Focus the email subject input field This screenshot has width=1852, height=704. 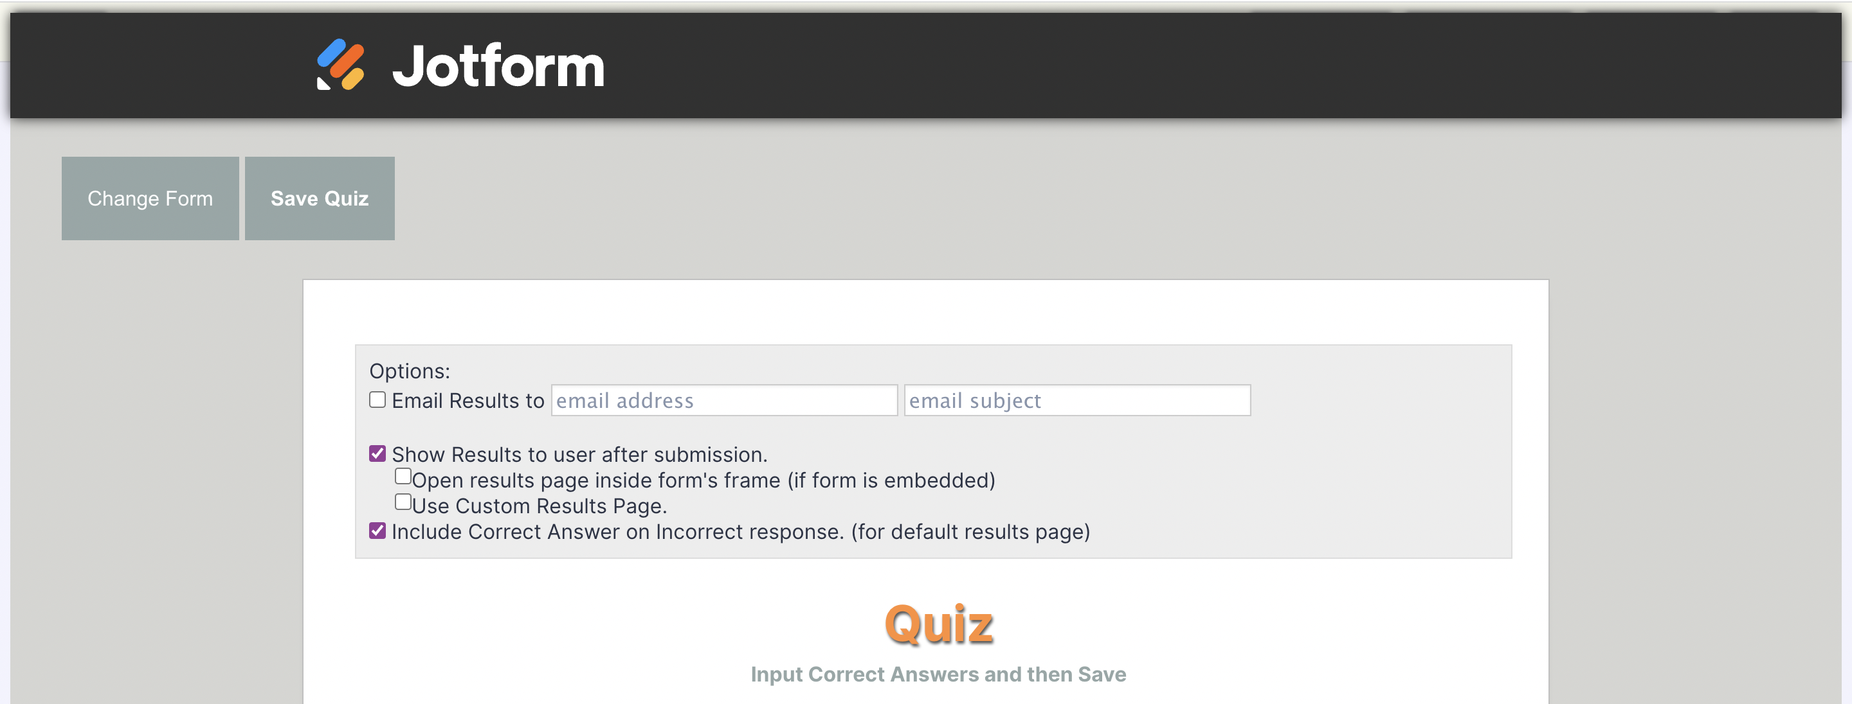coord(1076,400)
